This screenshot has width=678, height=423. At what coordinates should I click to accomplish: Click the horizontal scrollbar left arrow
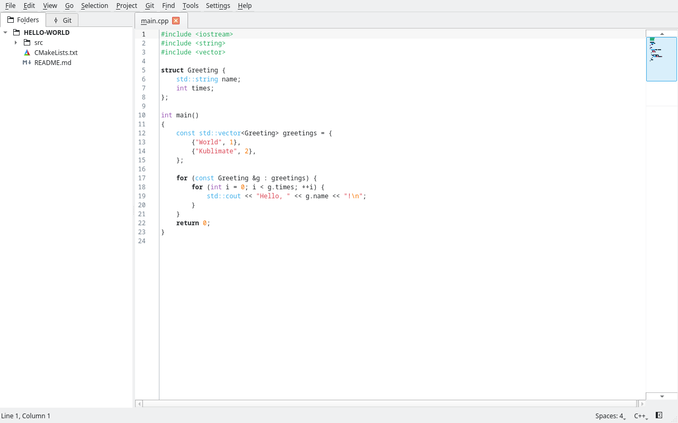click(139, 404)
